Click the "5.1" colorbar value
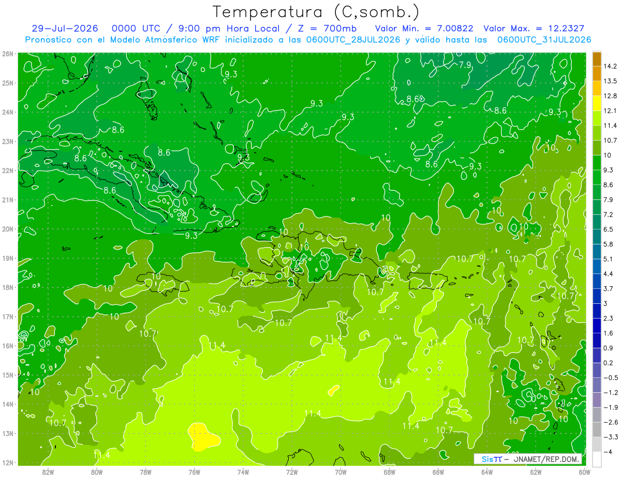 click(x=608, y=259)
